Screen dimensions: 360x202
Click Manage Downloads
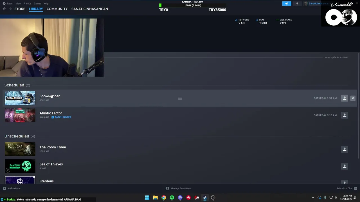(x=179, y=189)
